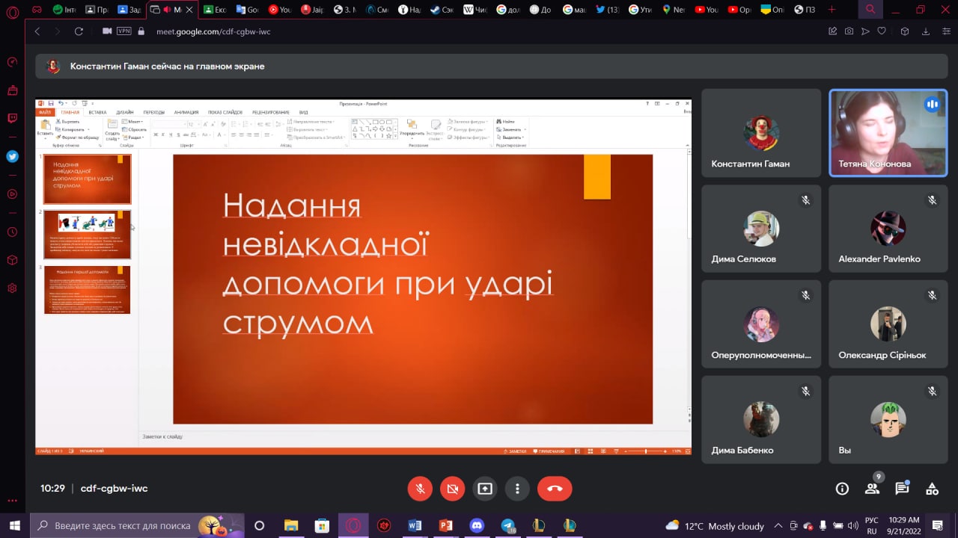Open Twitch in the Opera GX sidebar
This screenshot has width=958, height=538.
12,118
